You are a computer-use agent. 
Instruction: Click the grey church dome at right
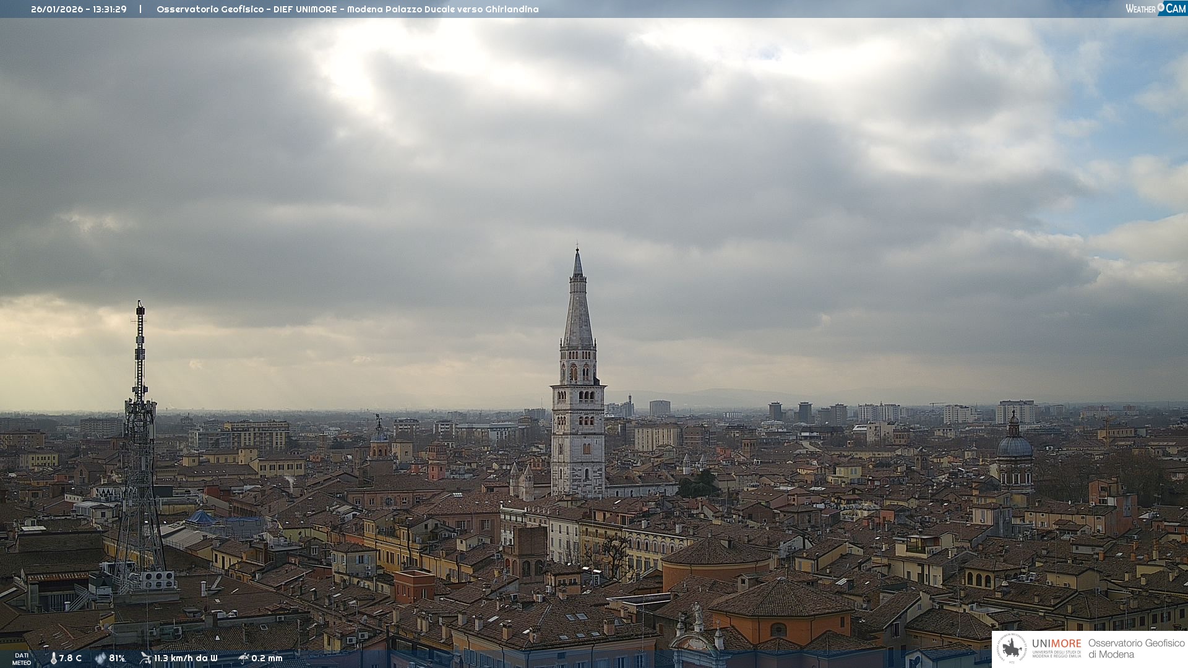pyautogui.click(x=1014, y=445)
